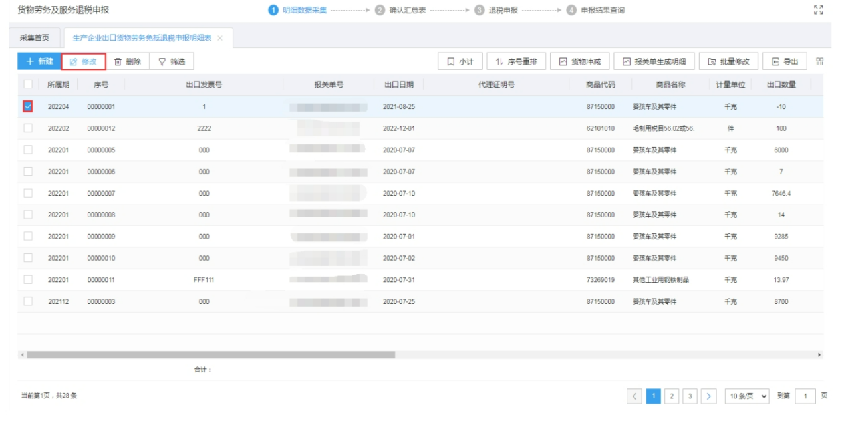Click commodity code 62101010 cell
The height and width of the screenshot is (421, 844).
(x=600, y=128)
